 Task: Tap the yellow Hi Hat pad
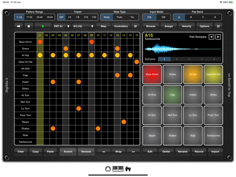tap(193, 74)
